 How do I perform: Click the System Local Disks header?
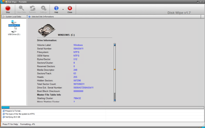click(x=14, y=17)
